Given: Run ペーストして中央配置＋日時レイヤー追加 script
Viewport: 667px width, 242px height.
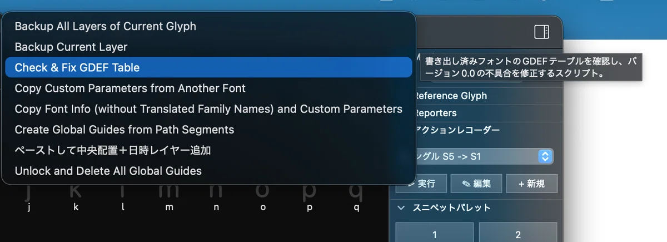Looking at the screenshot, I should point(208,150).
